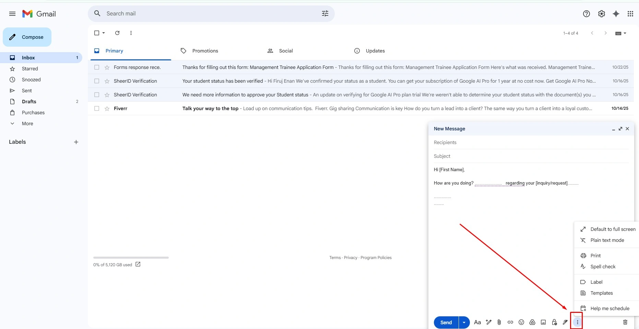Open the Gemini sparkle icon
This screenshot has height=329, width=639.
pyautogui.click(x=616, y=14)
